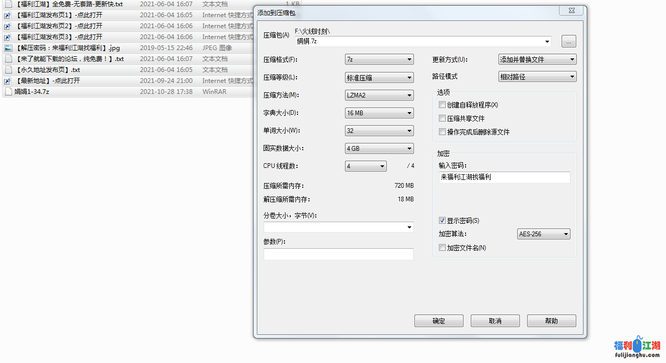Click the 永久地址发布页 text file icon
This screenshot has width=666, height=363.
point(8,70)
